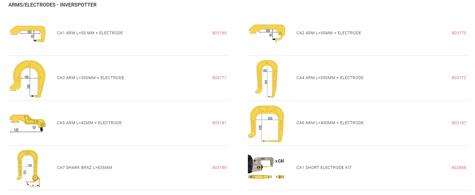Select product code 803171
The height and width of the screenshot is (195, 475).
(219, 78)
